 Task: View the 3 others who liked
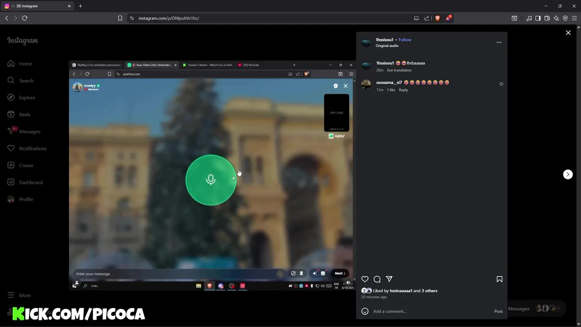pyautogui.click(x=429, y=291)
